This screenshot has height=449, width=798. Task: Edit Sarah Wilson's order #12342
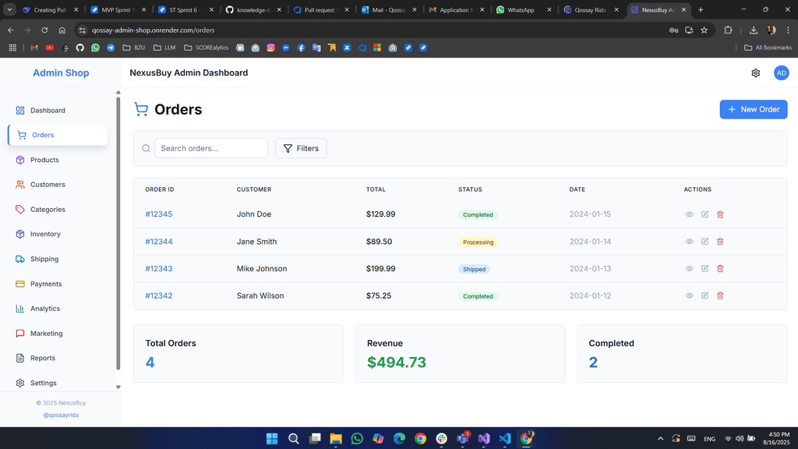coord(704,295)
